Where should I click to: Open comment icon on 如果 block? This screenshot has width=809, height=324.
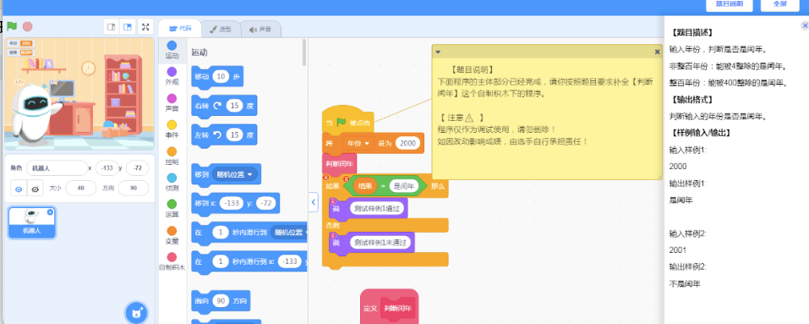(x=325, y=178)
